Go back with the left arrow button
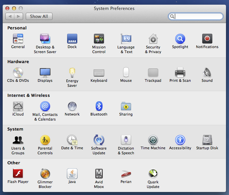Viewport: 229px width, 195px height. coord(10,16)
